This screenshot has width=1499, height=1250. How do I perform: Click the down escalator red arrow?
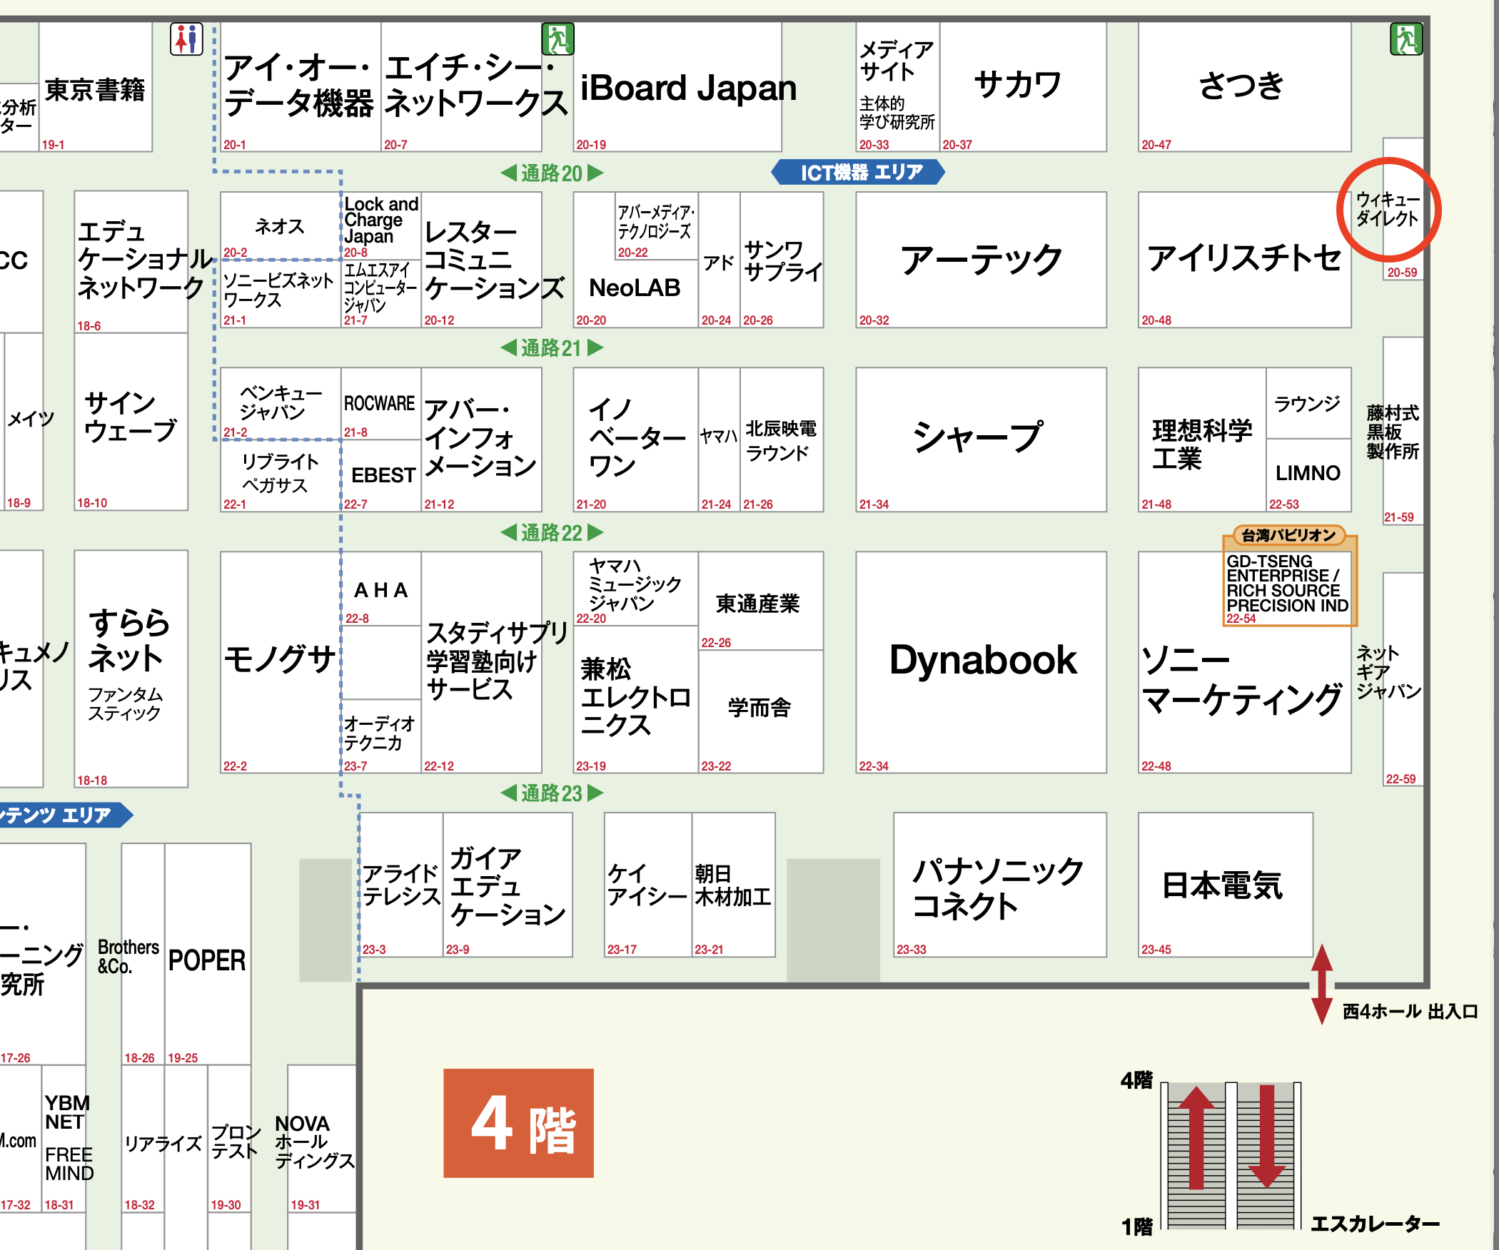[x=1267, y=1136]
